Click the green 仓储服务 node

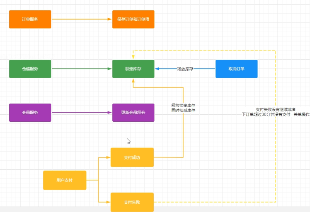(30, 69)
